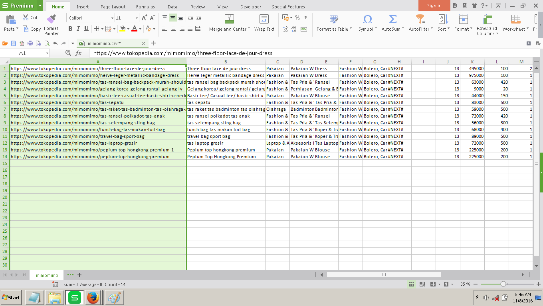Click the increase decimal places icon
543x306 pixels.
pos(285,29)
